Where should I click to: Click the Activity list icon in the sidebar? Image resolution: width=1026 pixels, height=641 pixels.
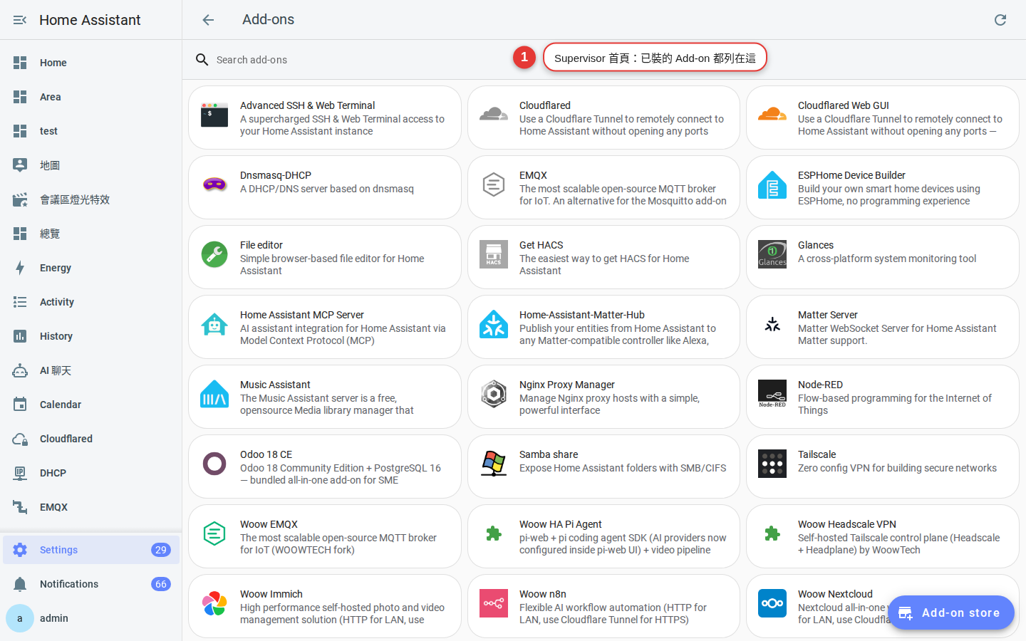[x=20, y=302]
